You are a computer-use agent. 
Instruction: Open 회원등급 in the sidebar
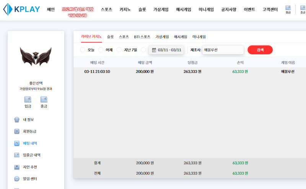point(30,131)
